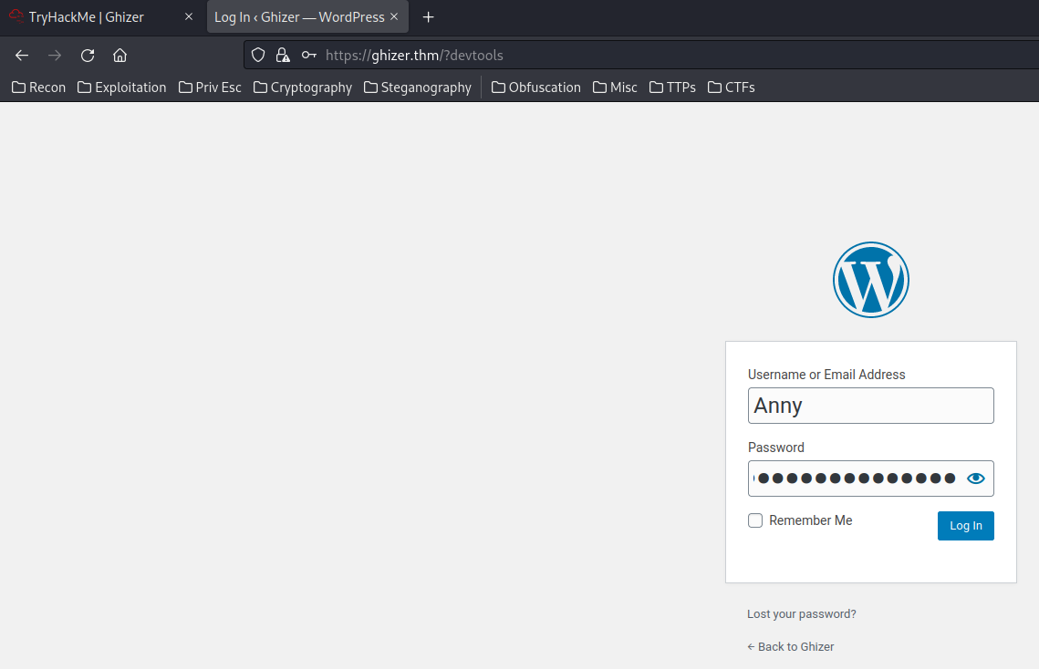The image size is (1039, 669).
Task: Click the greyed-out forward navigation arrow
Action: click(55, 56)
